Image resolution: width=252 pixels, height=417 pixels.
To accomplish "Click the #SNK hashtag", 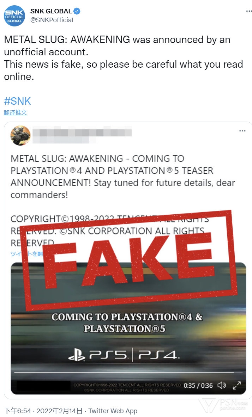I will coord(17,101).
